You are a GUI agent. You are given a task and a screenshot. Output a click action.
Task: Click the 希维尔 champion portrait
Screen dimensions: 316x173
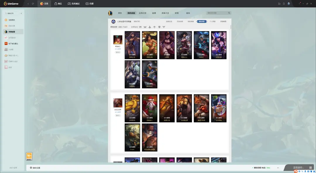(x=118, y=40)
